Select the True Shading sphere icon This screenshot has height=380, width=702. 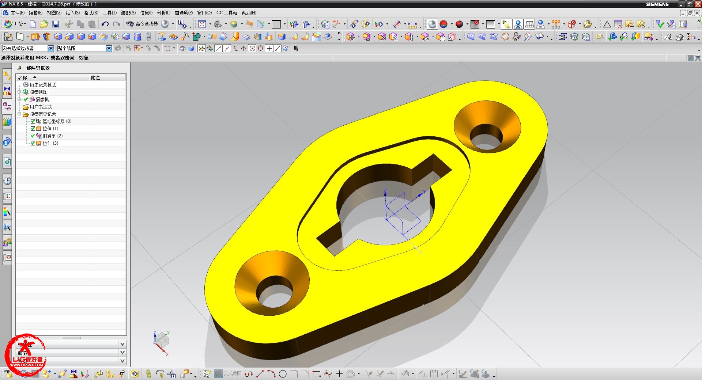432,24
